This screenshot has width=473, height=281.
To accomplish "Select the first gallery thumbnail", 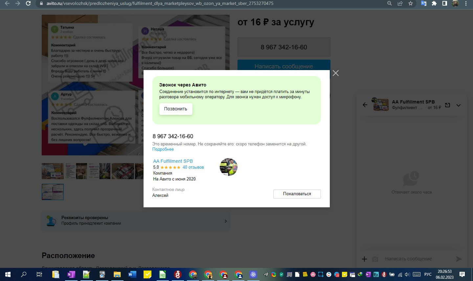I will 53,171.
